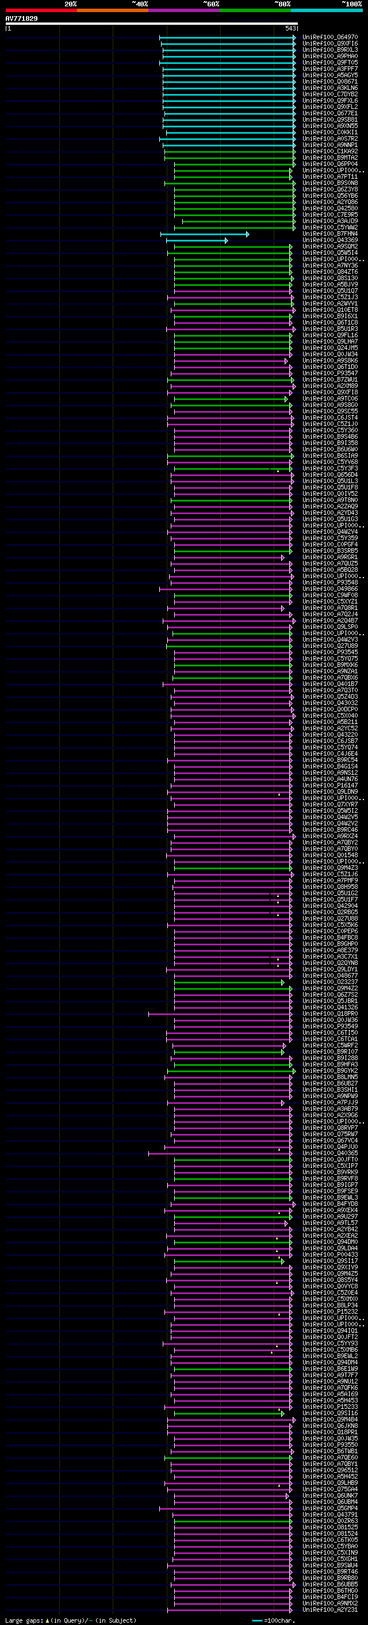The width and height of the screenshot is (368, 1625).
Task: Select the UniRef100_C5Z1J3 label
Action: tap(330, 297)
